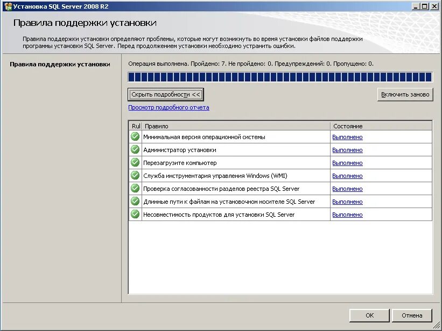Screen dimensions: 442x331
Task: Open Выполнено status for Несовместимость продуктов
Action: 347,215
